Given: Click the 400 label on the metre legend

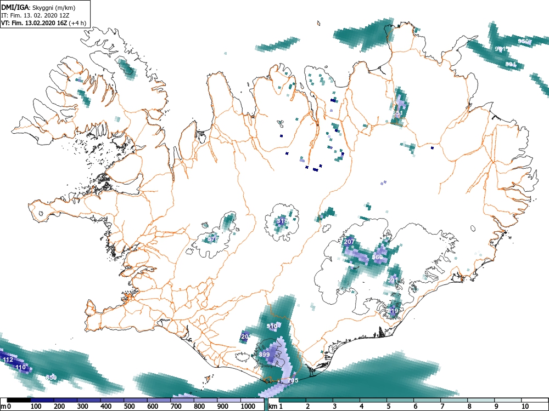Looking at the screenshot, I should [106, 406].
